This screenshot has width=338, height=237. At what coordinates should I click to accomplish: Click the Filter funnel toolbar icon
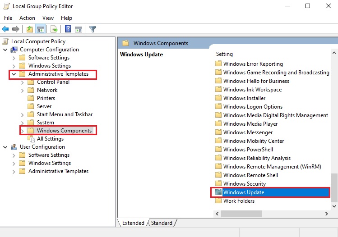pyautogui.click(x=93, y=29)
